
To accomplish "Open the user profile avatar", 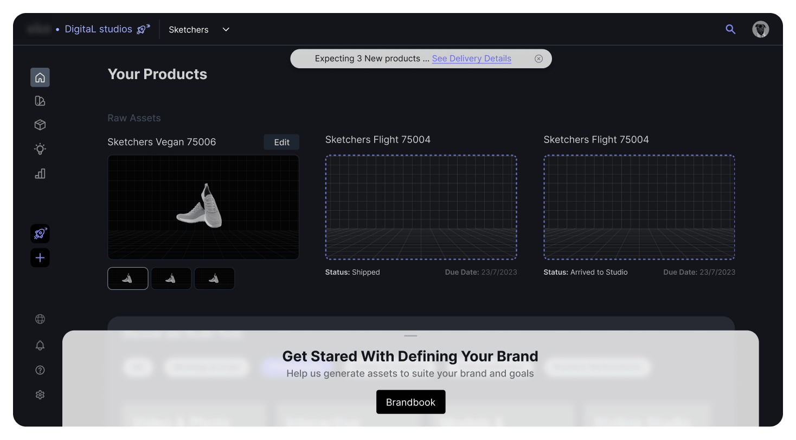I will [x=761, y=29].
